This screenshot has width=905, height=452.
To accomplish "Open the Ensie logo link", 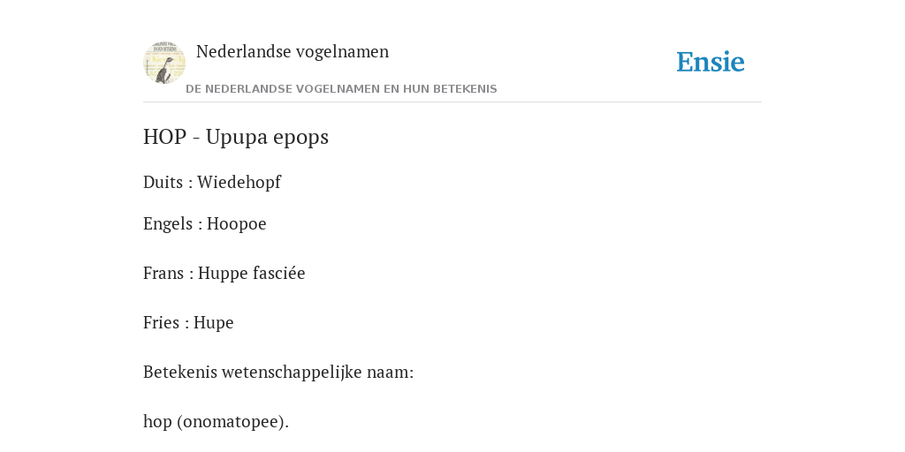I will tap(711, 62).
